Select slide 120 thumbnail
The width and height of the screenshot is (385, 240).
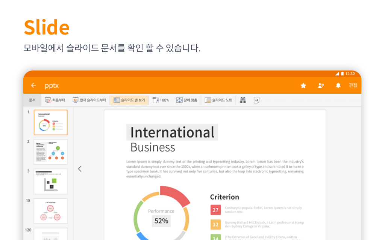point(51,234)
